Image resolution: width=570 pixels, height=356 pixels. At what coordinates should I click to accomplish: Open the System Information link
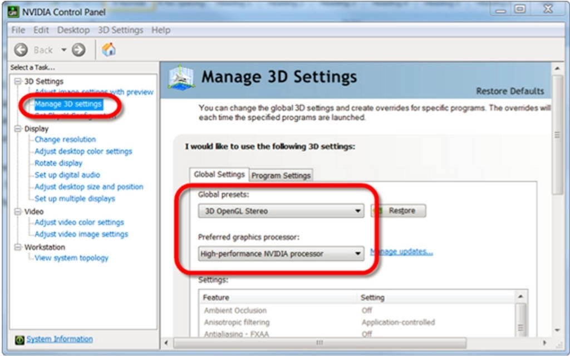(60, 339)
